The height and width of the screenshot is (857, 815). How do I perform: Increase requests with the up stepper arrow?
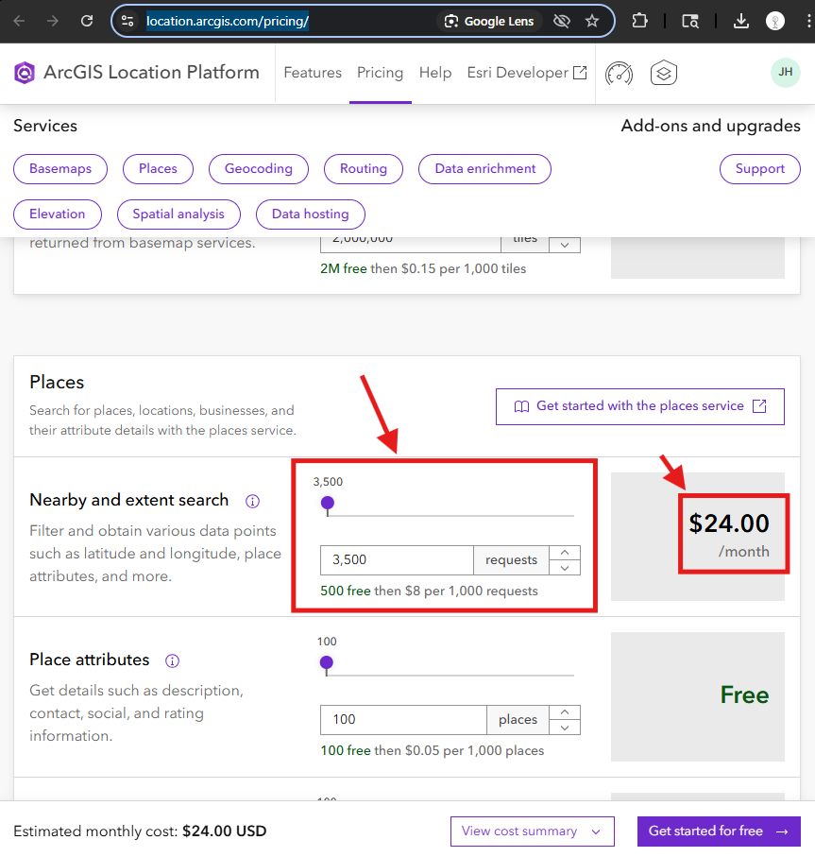565,553
